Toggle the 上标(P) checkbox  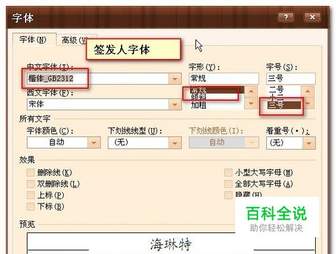[31, 195]
